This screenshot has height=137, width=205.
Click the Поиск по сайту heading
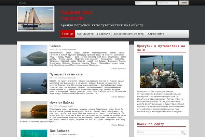click(x=150, y=124)
